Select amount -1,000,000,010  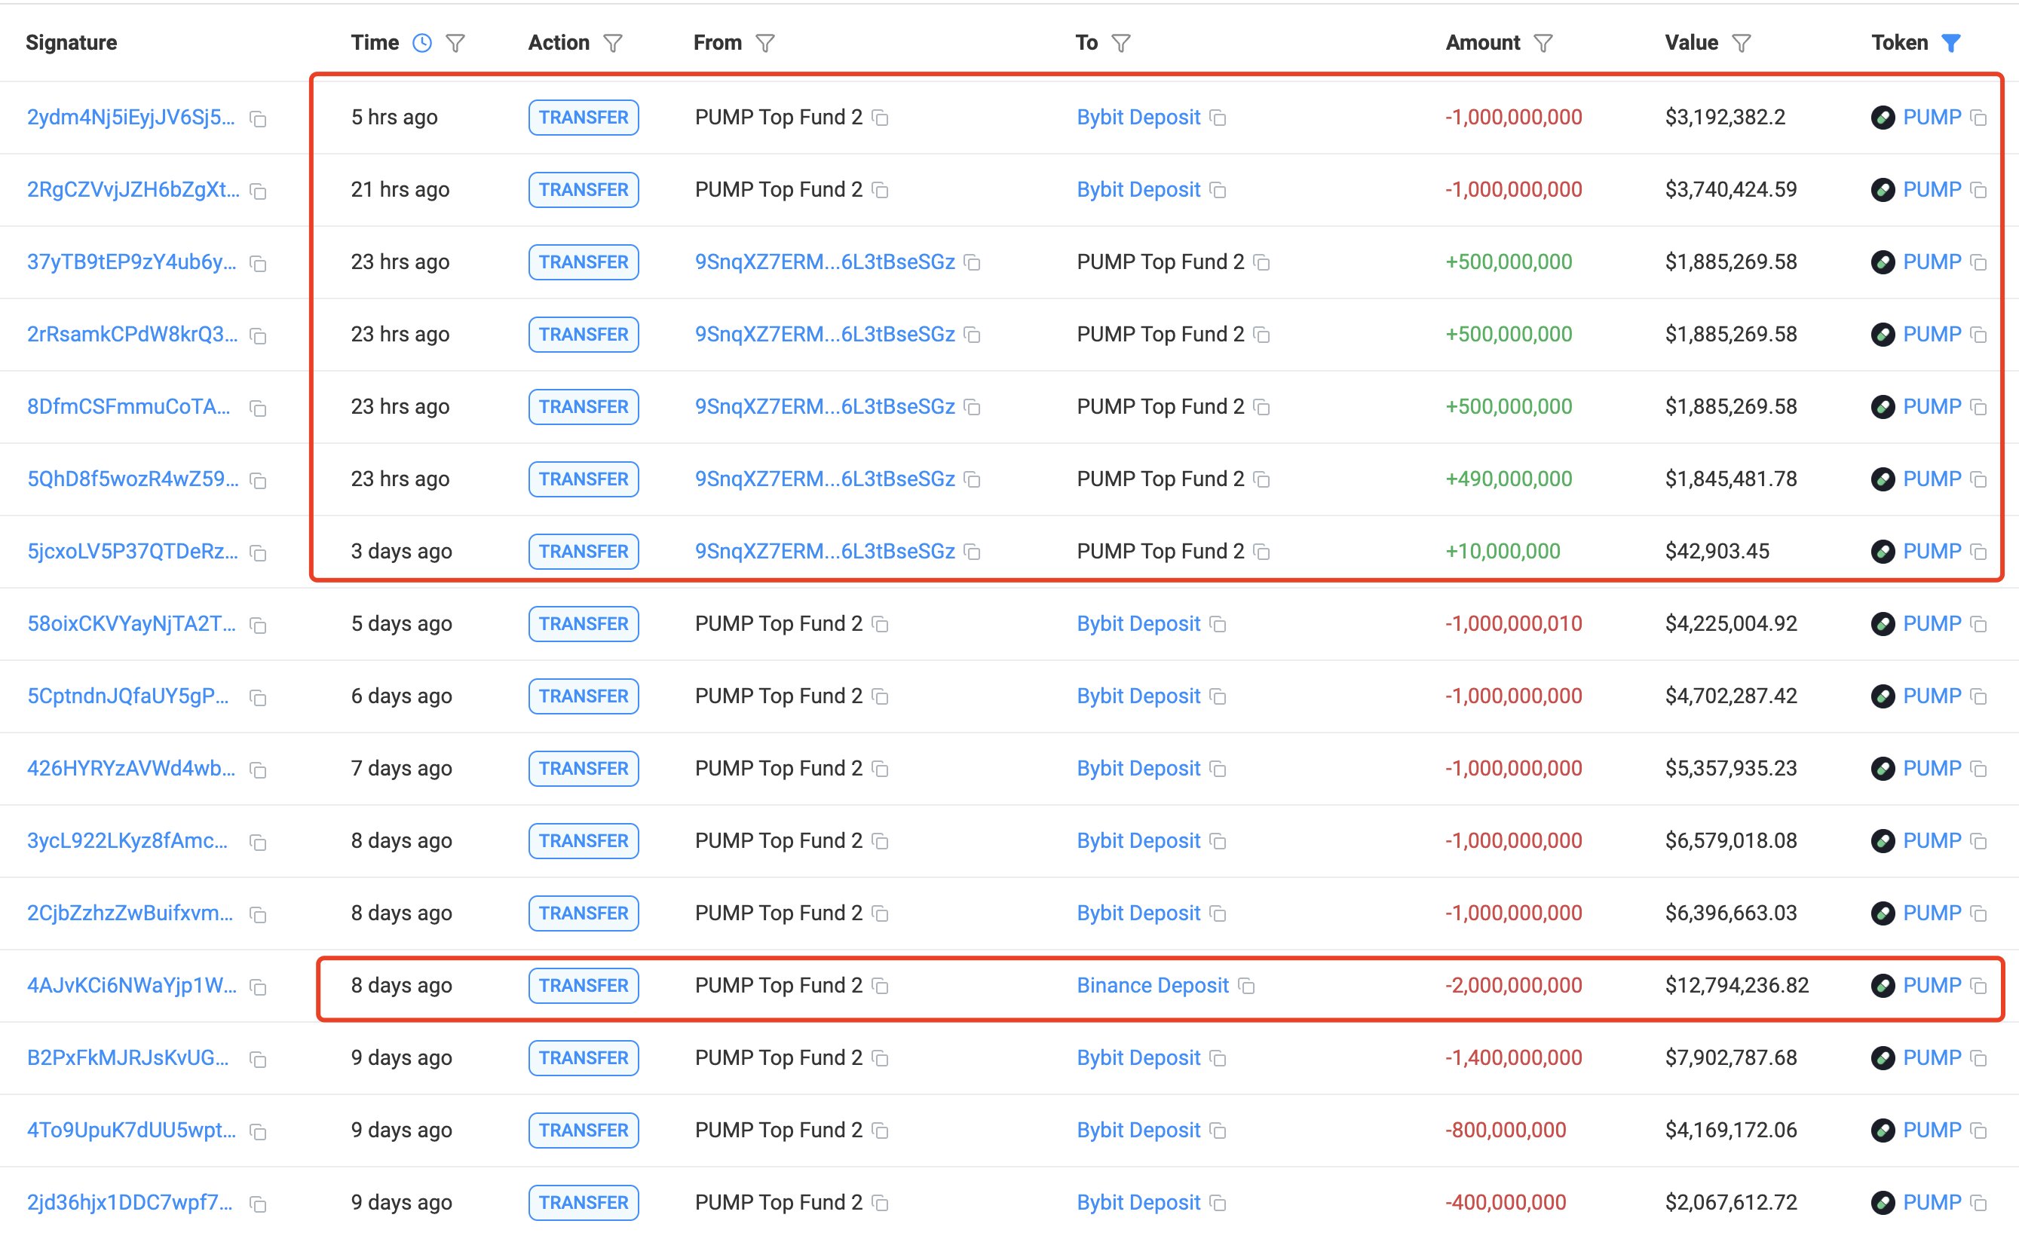(x=1512, y=623)
